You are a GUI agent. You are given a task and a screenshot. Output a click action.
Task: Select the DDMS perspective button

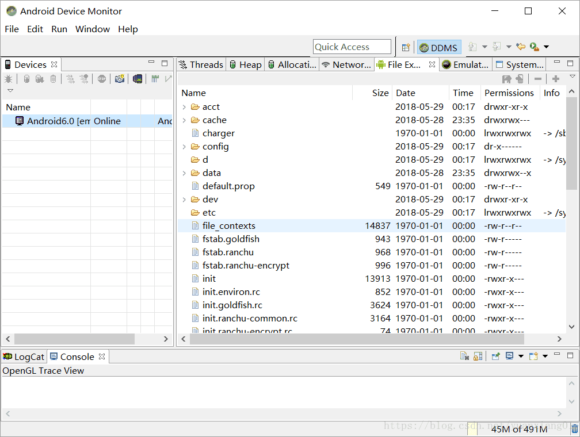tap(440, 48)
